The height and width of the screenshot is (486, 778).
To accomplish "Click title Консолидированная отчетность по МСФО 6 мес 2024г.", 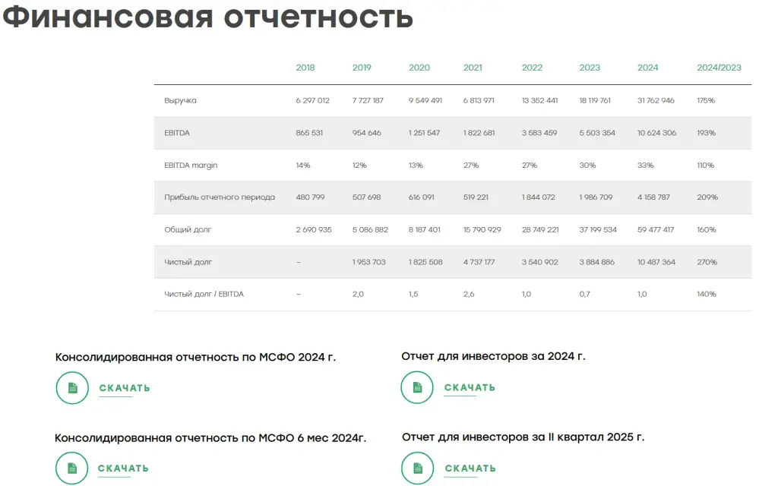I will point(210,438).
